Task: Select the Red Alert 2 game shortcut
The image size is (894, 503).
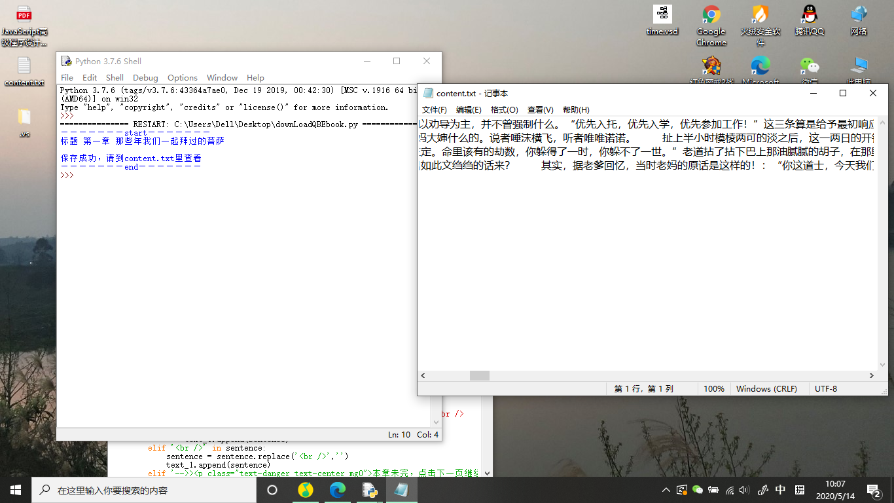Action: pyautogui.click(x=711, y=70)
